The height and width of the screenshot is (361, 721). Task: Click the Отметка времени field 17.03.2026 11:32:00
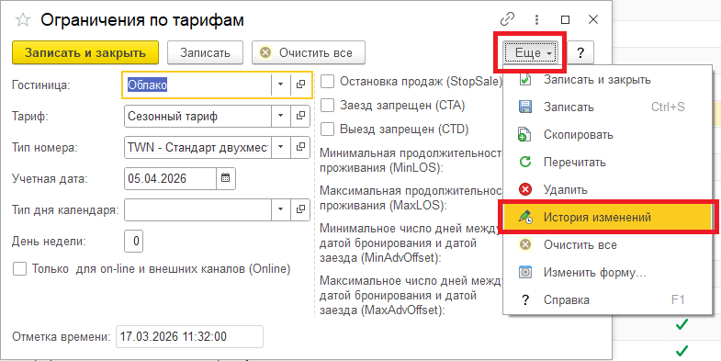[189, 336]
